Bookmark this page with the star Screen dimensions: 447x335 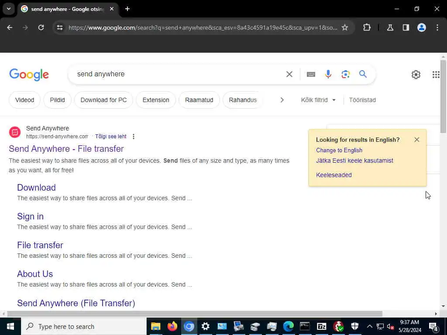[345, 27]
